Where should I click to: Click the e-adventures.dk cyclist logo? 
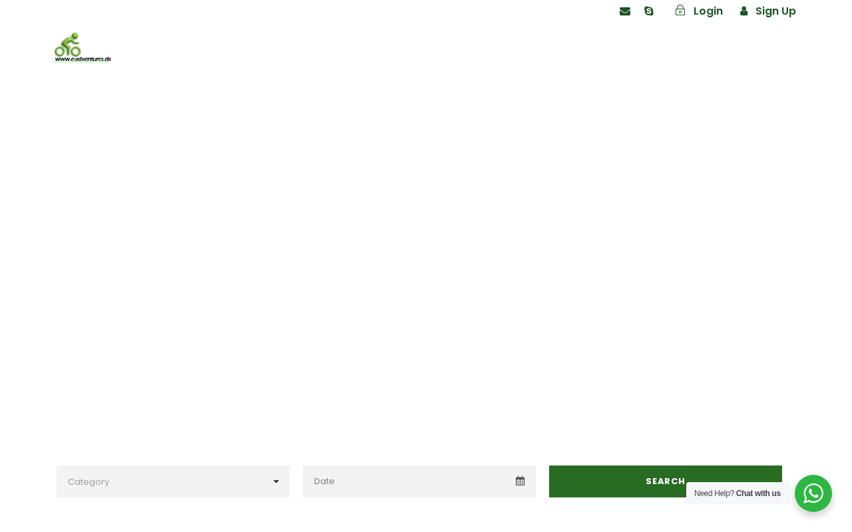pyautogui.click(x=83, y=47)
